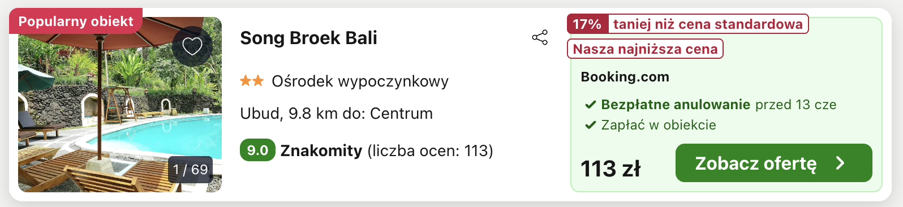Click Ośrodek wypoczynkowy property type
Screen dimensions: 903x207
(360, 81)
